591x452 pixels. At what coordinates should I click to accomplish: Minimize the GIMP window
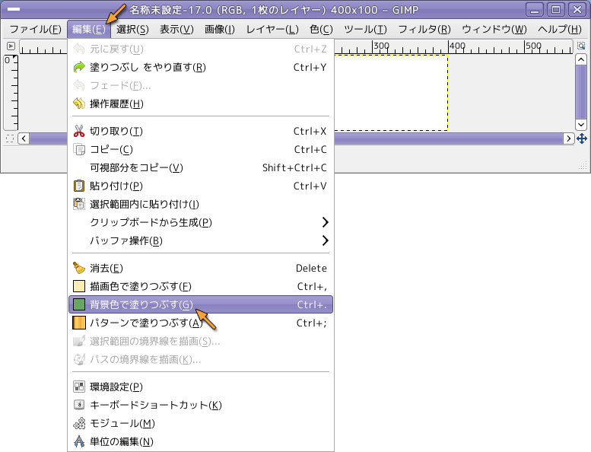pyautogui.click(x=535, y=9)
